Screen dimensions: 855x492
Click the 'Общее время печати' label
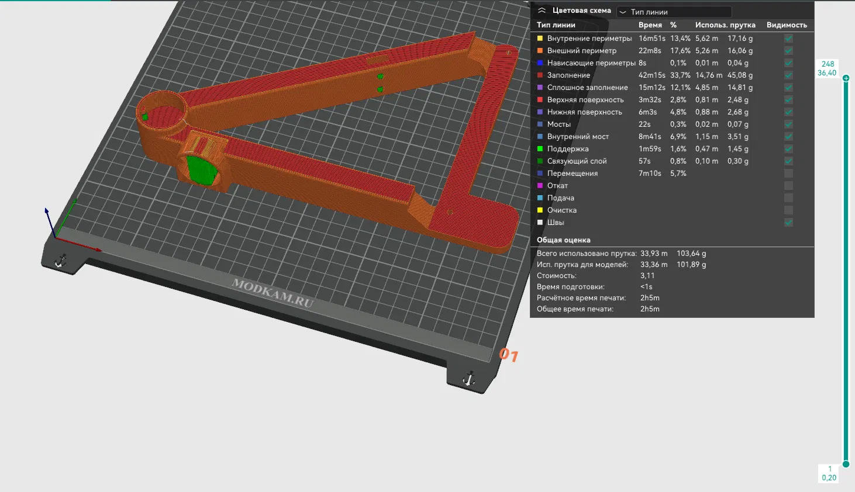point(575,309)
